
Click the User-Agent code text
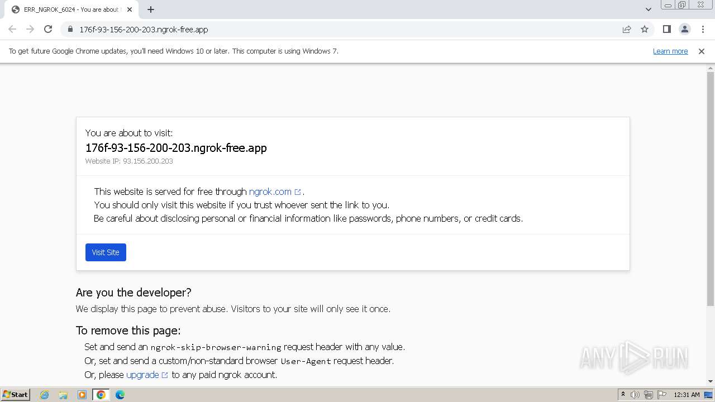click(x=306, y=361)
